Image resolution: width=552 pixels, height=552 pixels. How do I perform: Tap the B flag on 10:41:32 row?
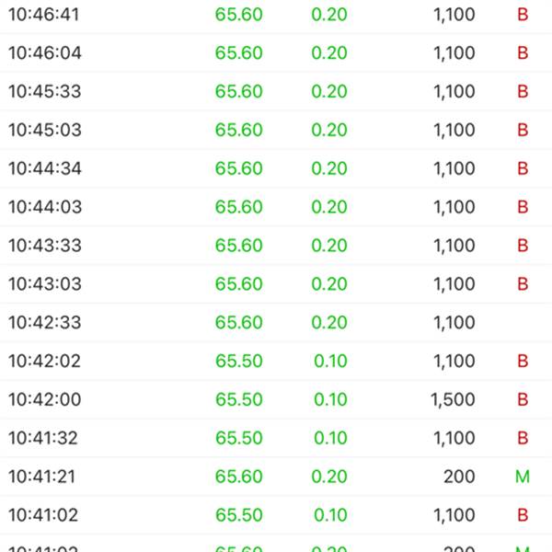[523, 438]
